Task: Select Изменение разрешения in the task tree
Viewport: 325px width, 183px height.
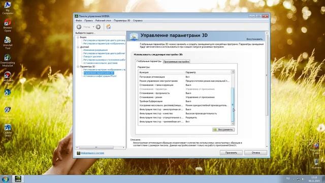Action: [95, 50]
